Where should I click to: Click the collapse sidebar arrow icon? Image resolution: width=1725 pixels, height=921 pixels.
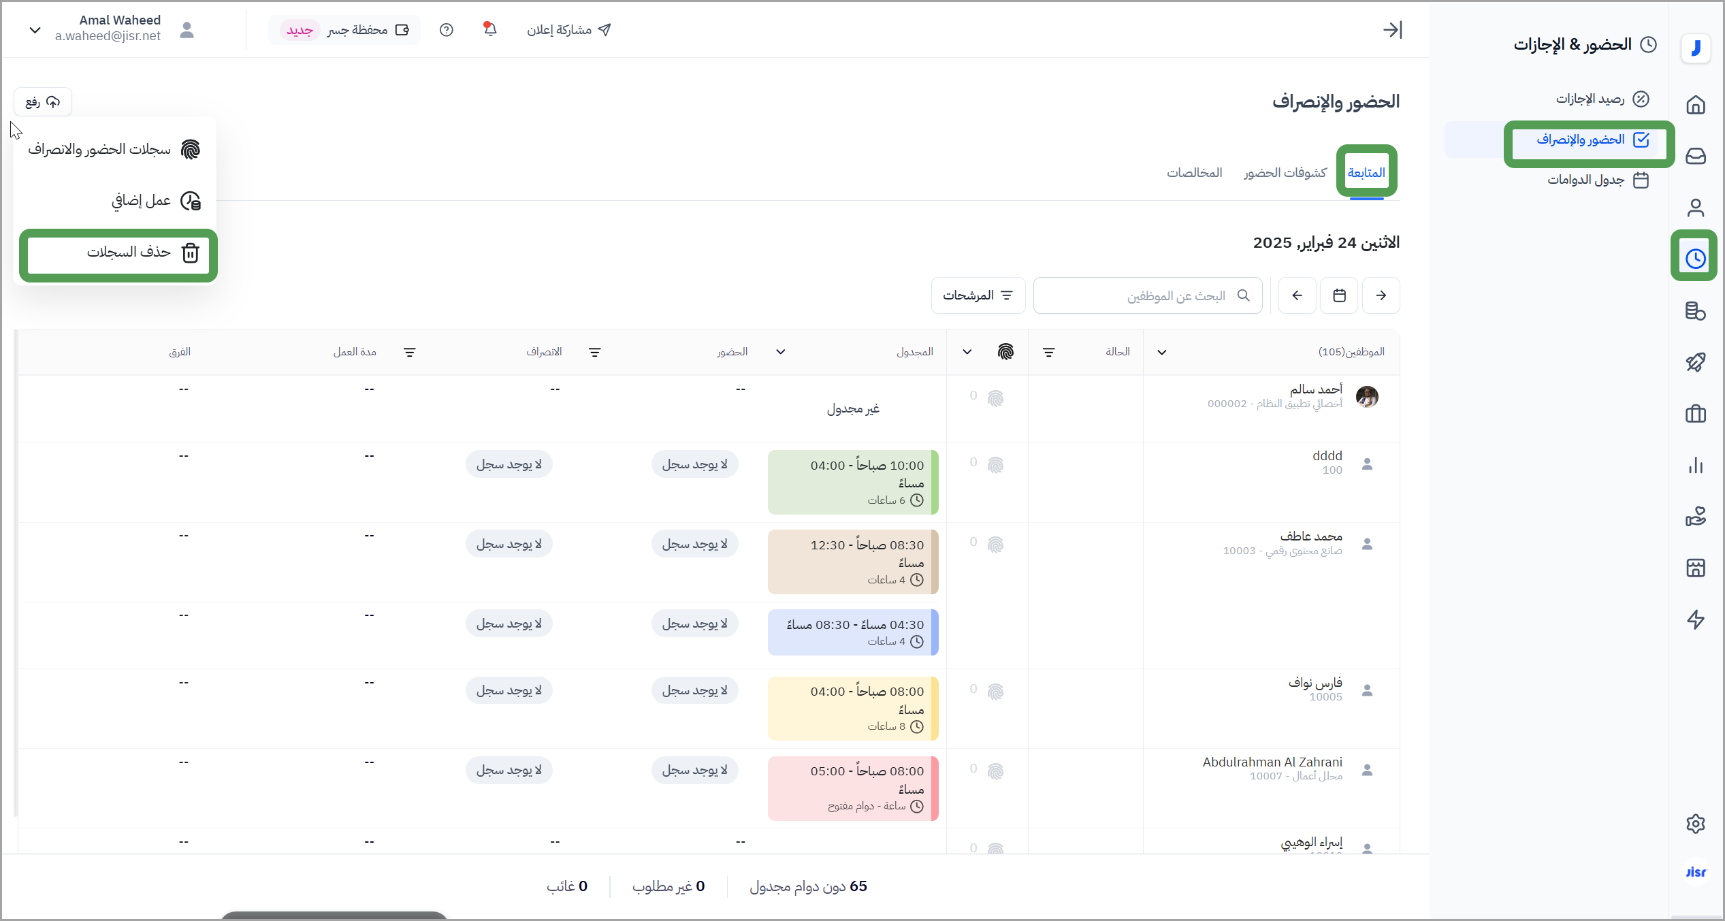(1392, 29)
